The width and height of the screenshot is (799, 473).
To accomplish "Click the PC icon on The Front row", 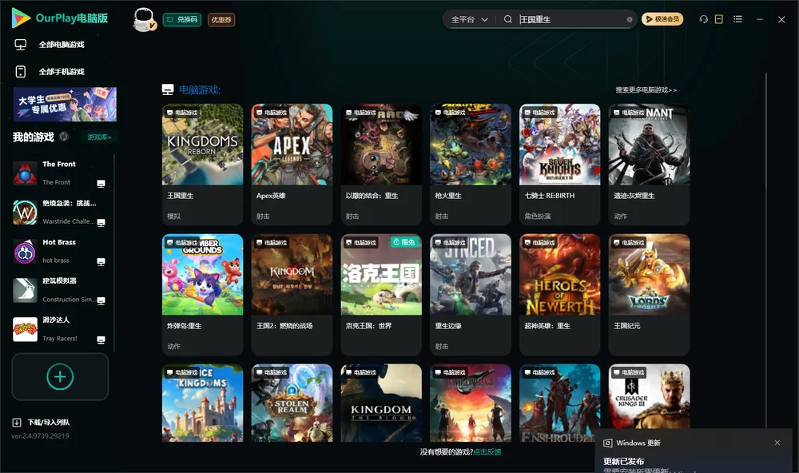I will point(101,184).
